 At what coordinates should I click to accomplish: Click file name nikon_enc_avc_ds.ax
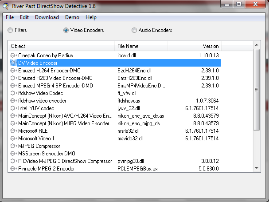141,116
